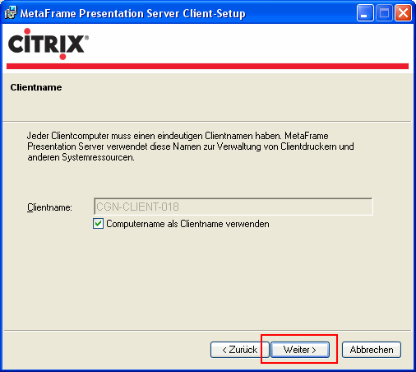416x372 pixels.
Task: Cancel setup with the Abbrechen button
Action: [x=372, y=350]
